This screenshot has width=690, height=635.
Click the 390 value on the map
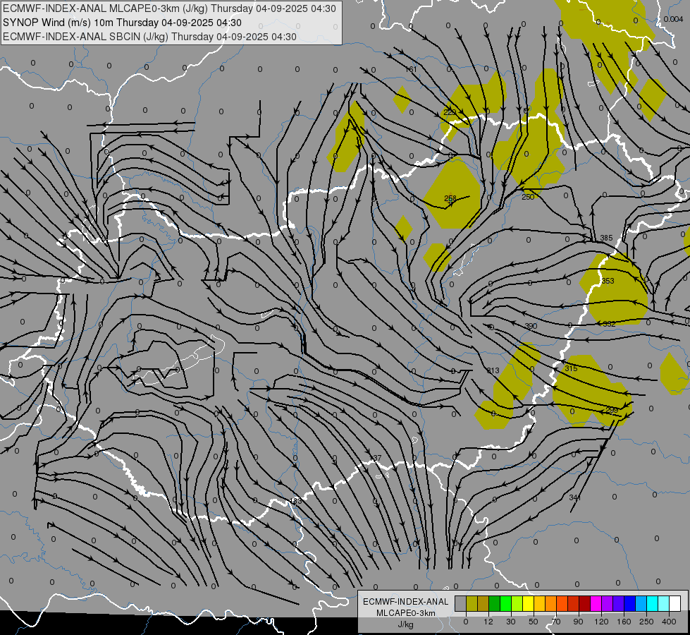point(531,326)
